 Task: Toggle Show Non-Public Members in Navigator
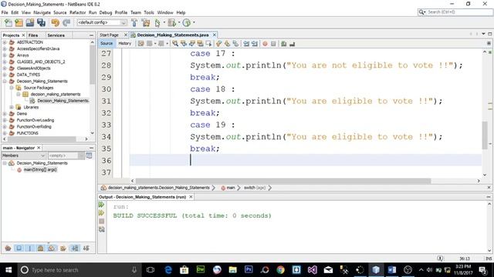click(x=41, y=249)
